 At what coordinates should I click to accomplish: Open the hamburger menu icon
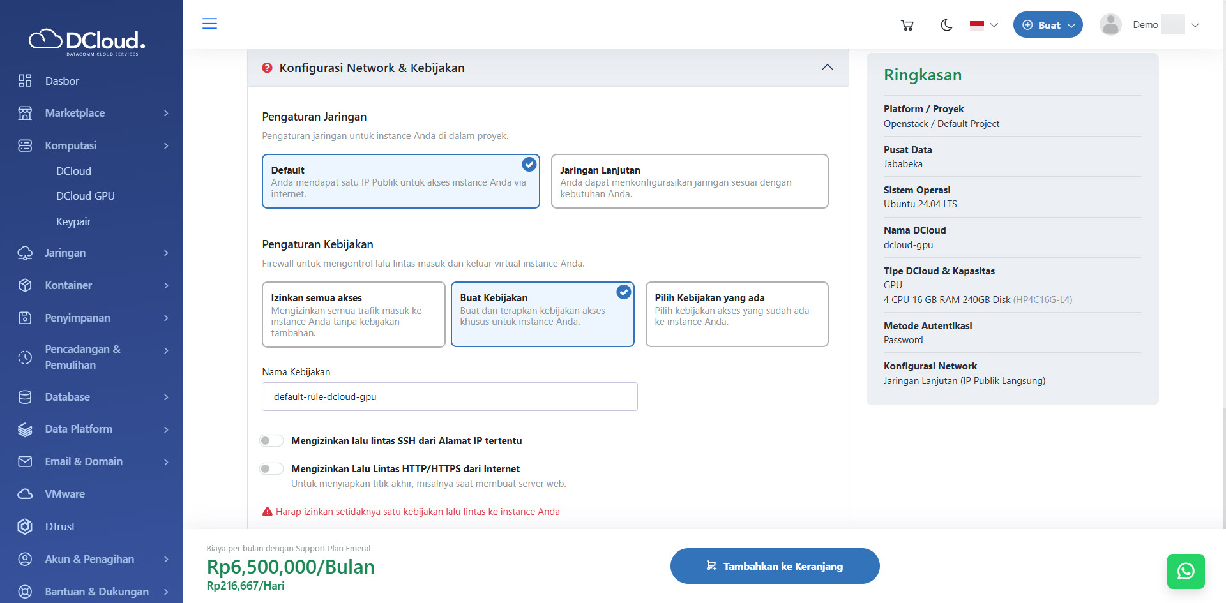click(x=209, y=24)
